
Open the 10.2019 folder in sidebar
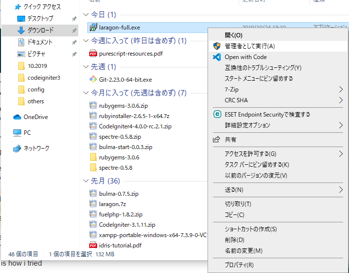[x=37, y=66]
